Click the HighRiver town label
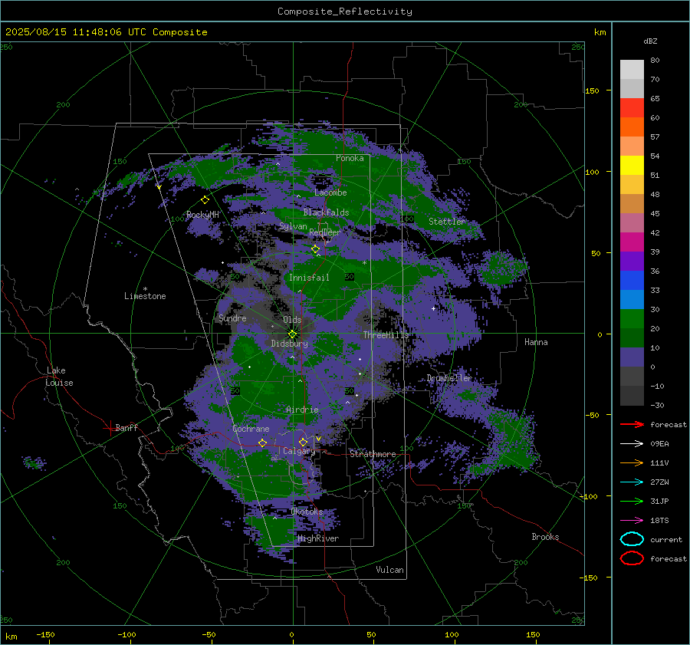Screen dimensions: 690x645 point(318,538)
